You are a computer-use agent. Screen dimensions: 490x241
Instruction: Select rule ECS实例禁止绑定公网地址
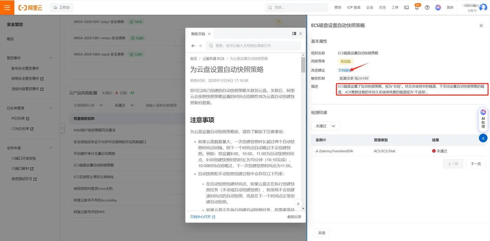[x=93, y=177]
